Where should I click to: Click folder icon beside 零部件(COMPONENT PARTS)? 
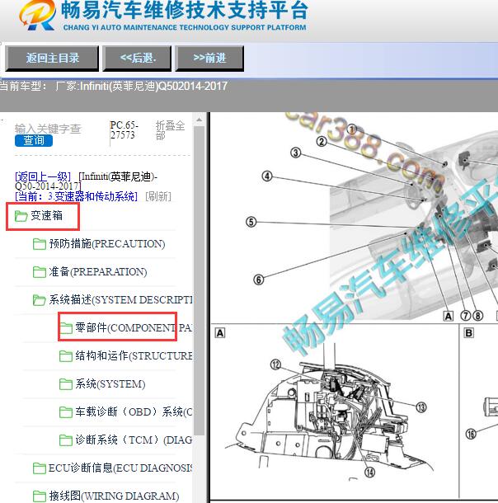tap(66, 328)
